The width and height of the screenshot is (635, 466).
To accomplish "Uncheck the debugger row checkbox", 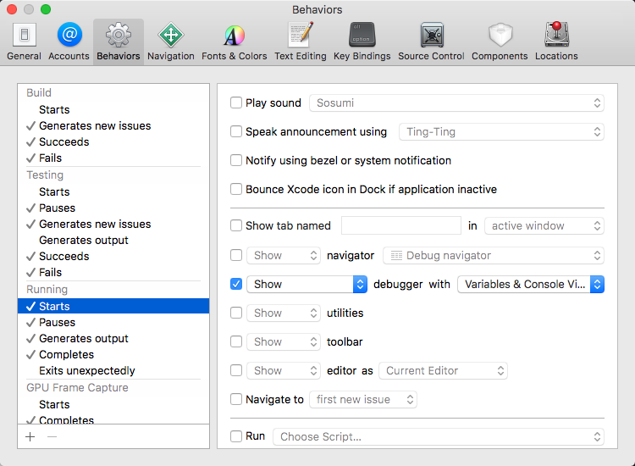I will [x=236, y=284].
